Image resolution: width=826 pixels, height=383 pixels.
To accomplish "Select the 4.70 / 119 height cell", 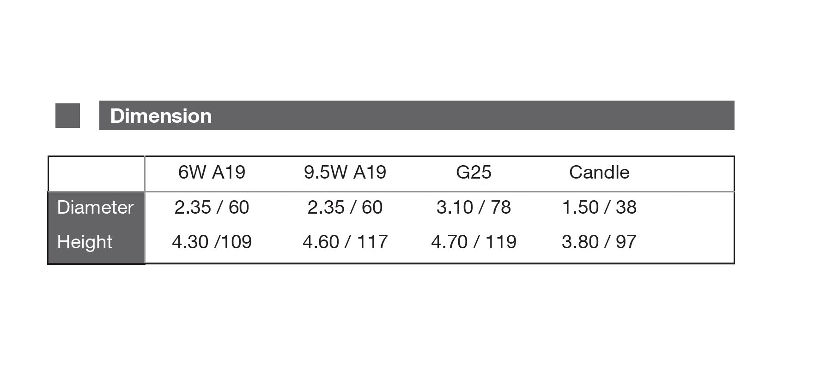I will click(474, 242).
